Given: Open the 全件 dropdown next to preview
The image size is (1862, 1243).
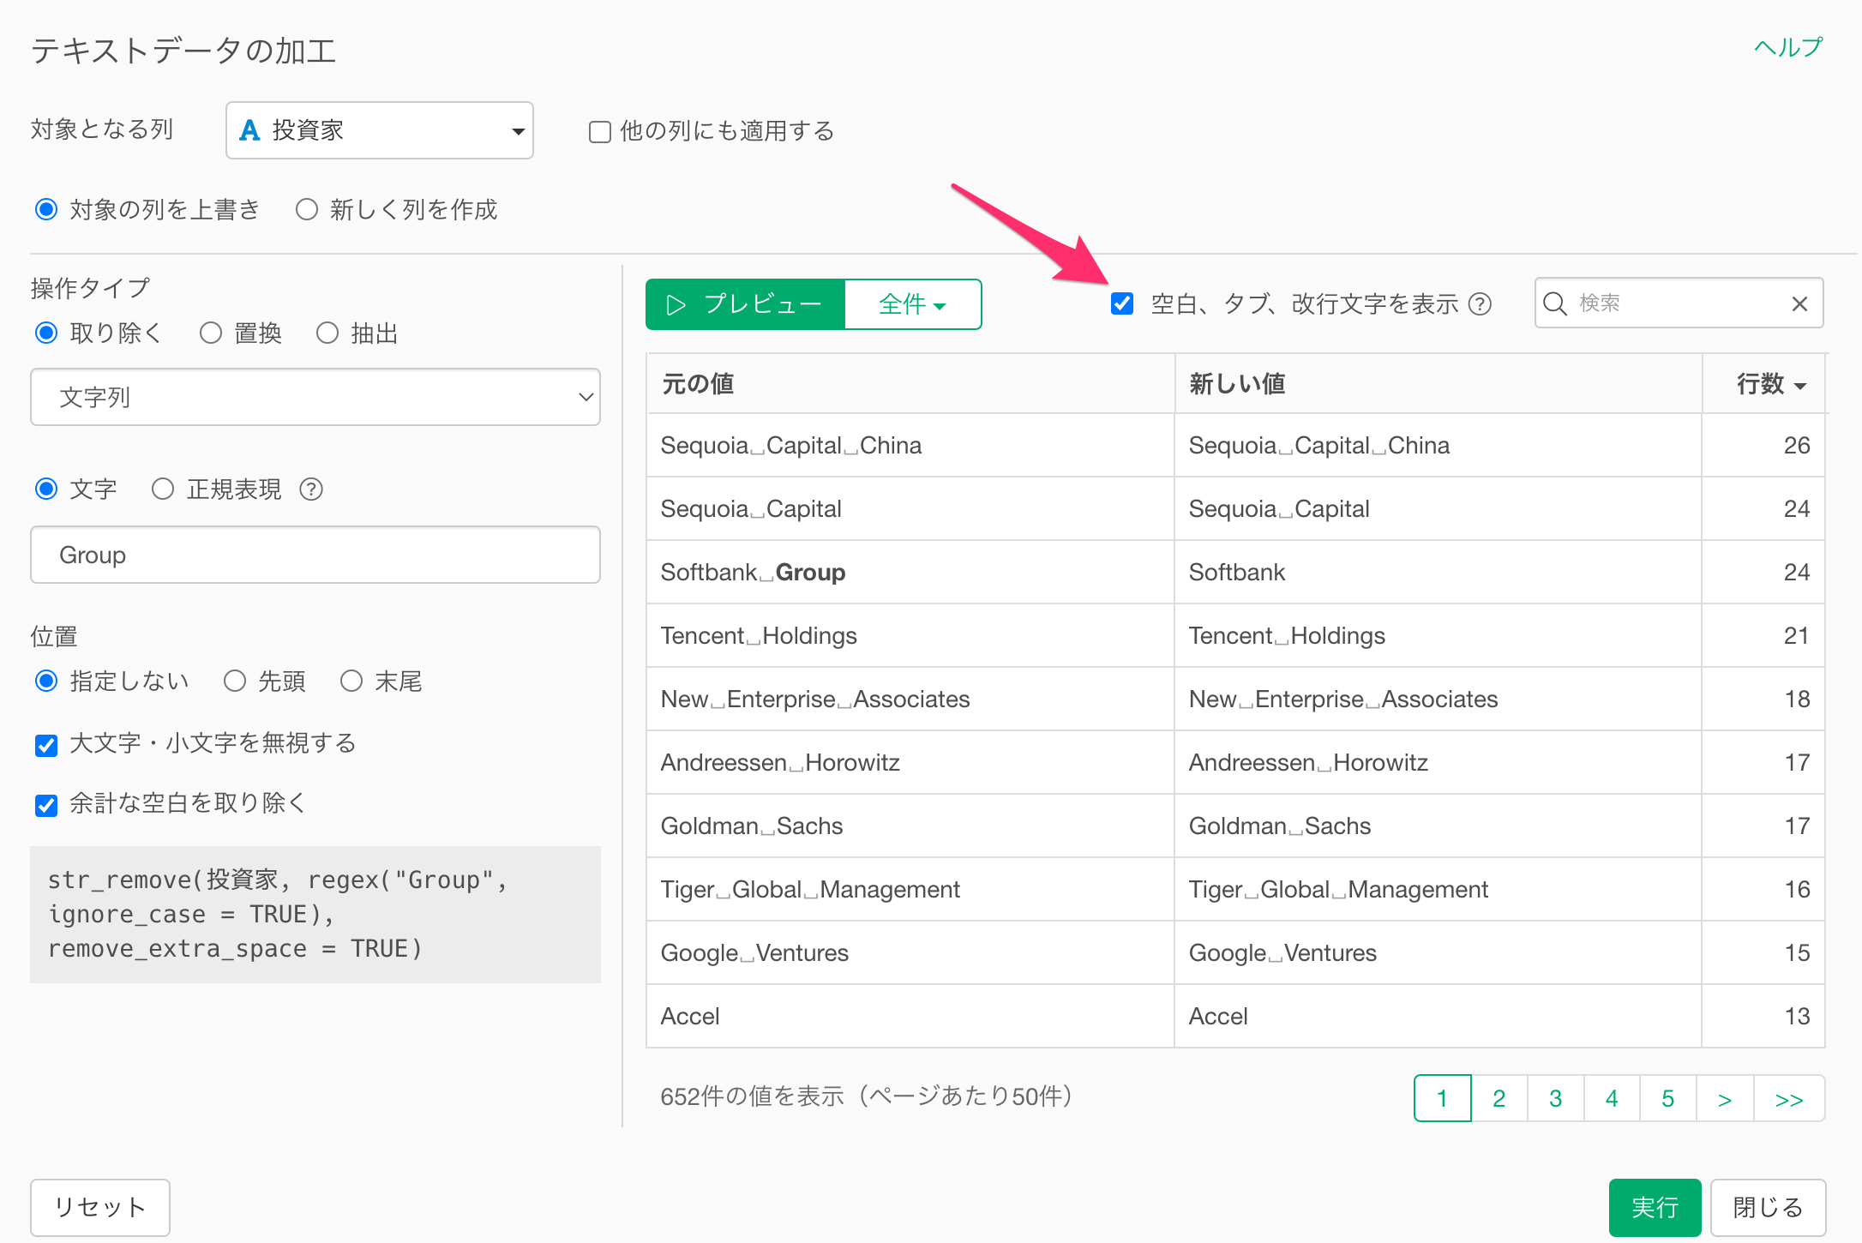Looking at the screenshot, I should click(913, 304).
